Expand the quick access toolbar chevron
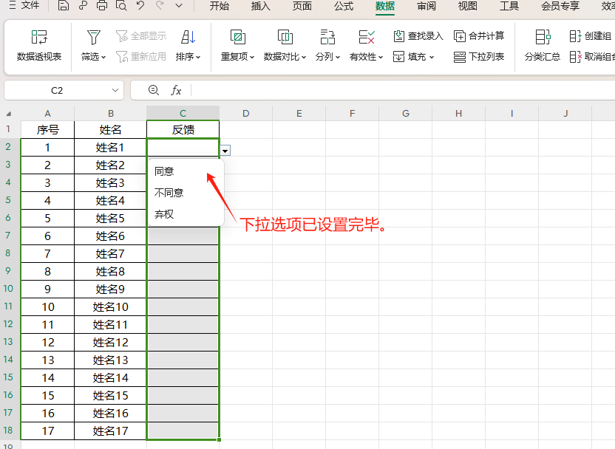Viewport: 615px width, 449px height. [x=179, y=5]
